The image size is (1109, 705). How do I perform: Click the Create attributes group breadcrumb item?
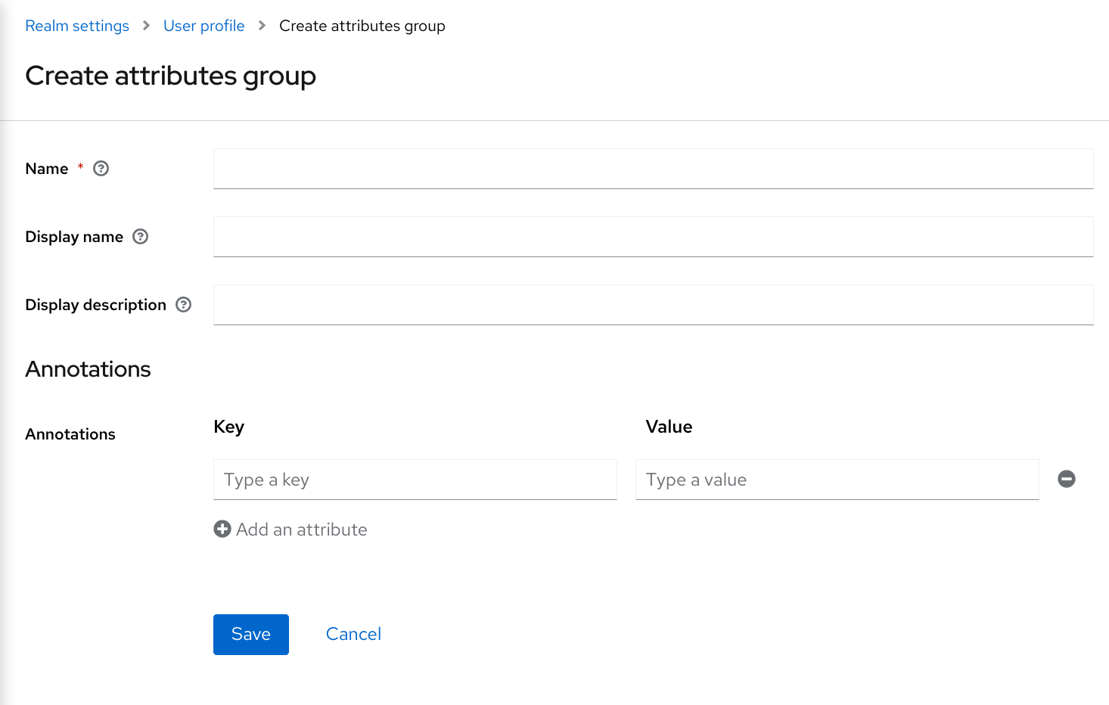pyautogui.click(x=362, y=25)
